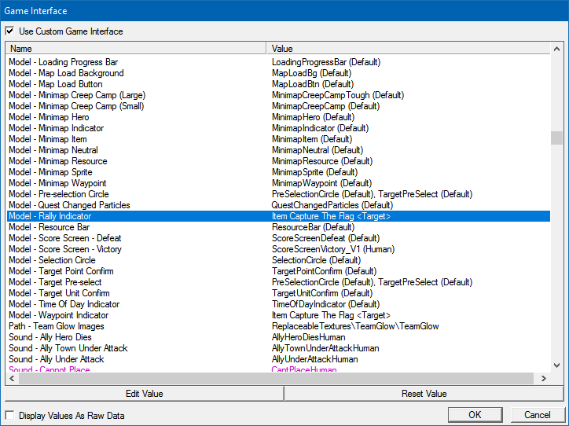Sort by the Value column header
569x426 pixels.
click(x=408, y=49)
